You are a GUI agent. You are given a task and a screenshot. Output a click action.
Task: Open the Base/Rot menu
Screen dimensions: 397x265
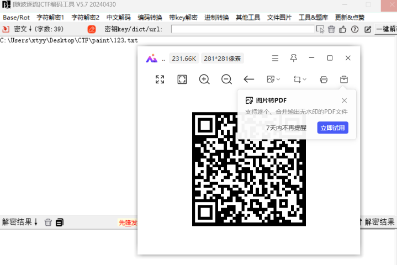pos(16,18)
